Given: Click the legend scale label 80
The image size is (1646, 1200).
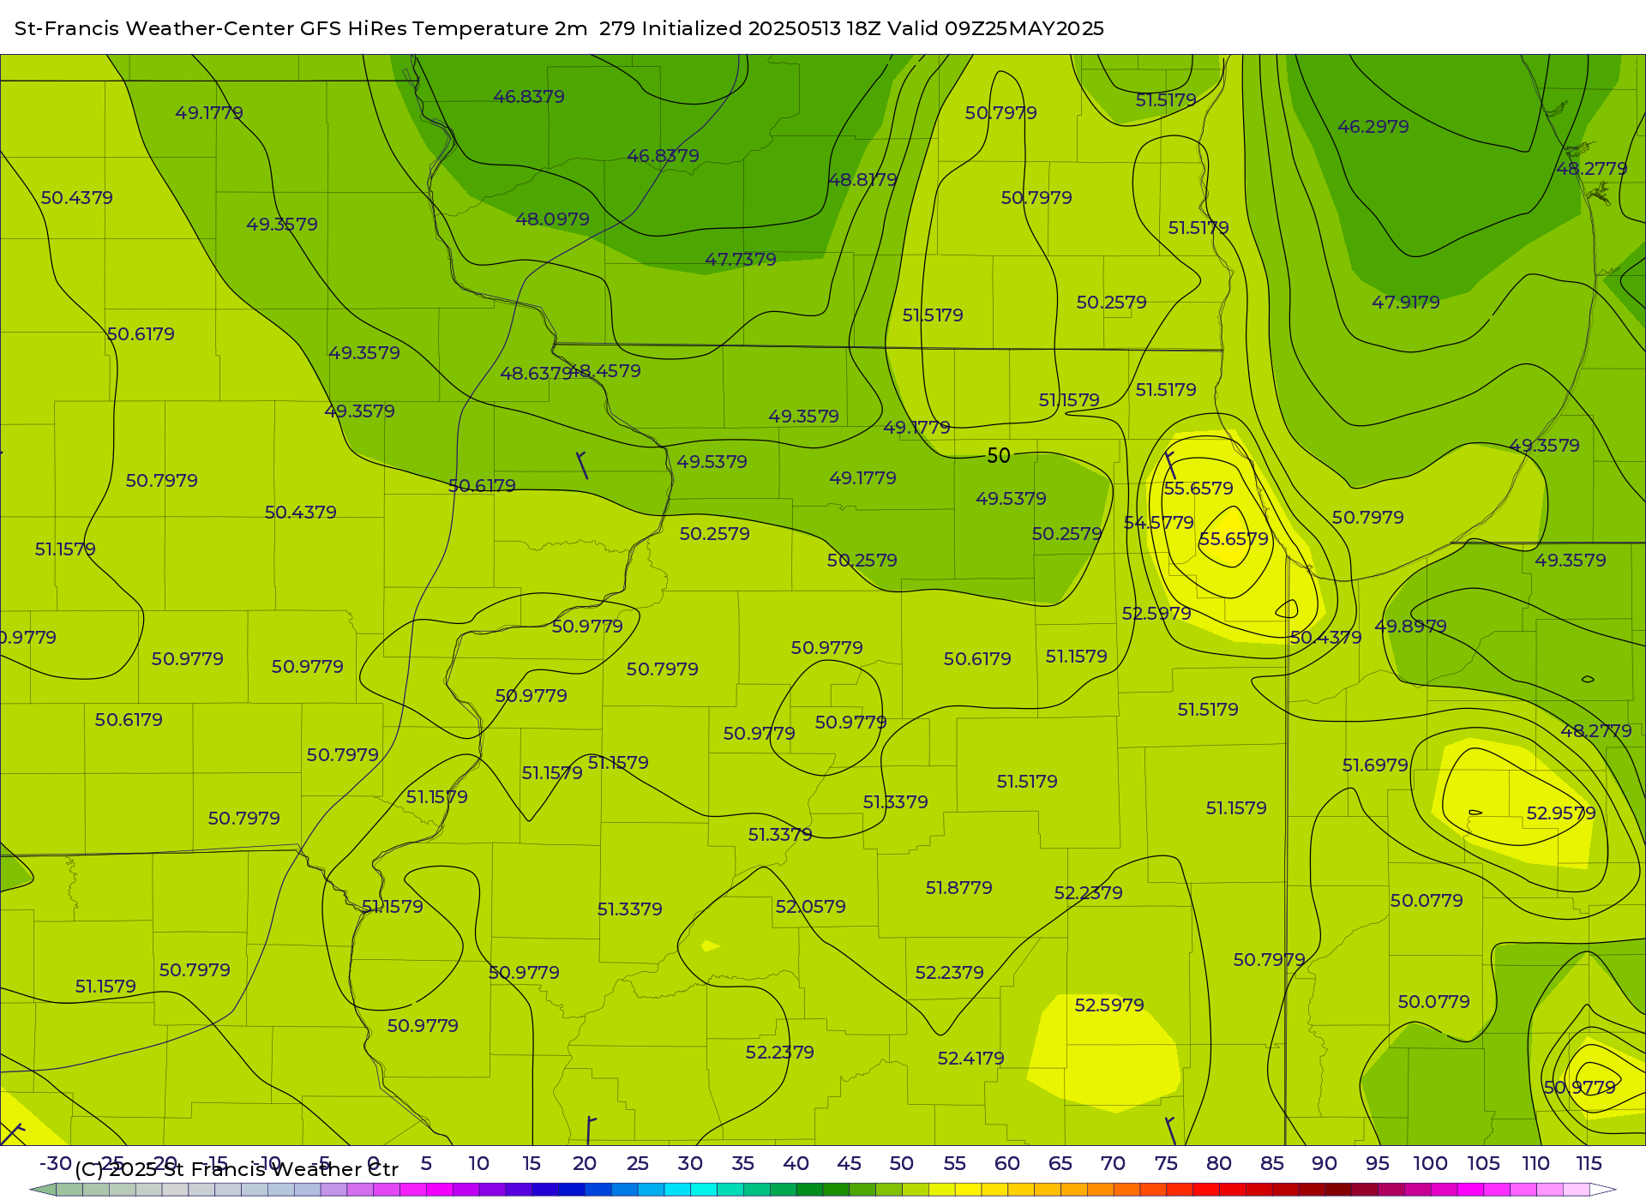Looking at the screenshot, I should coord(1218,1164).
